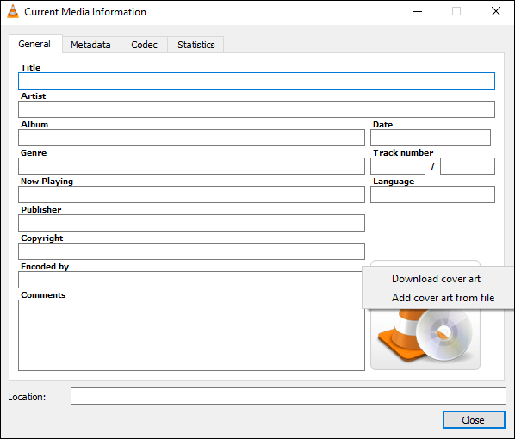Open the Codec tab
The width and height of the screenshot is (515, 439).
click(144, 45)
